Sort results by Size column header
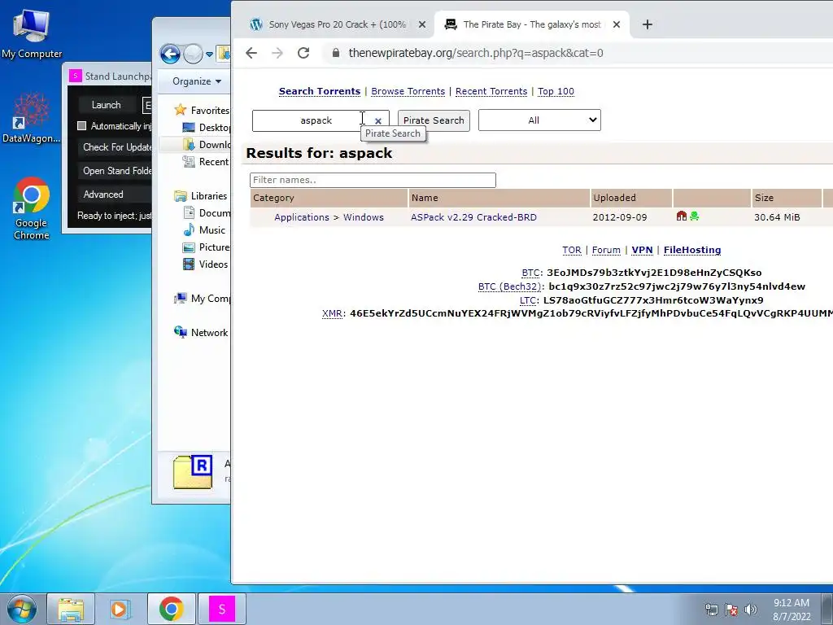The width and height of the screenshot is (833, 625). click(x=787, y=198)
